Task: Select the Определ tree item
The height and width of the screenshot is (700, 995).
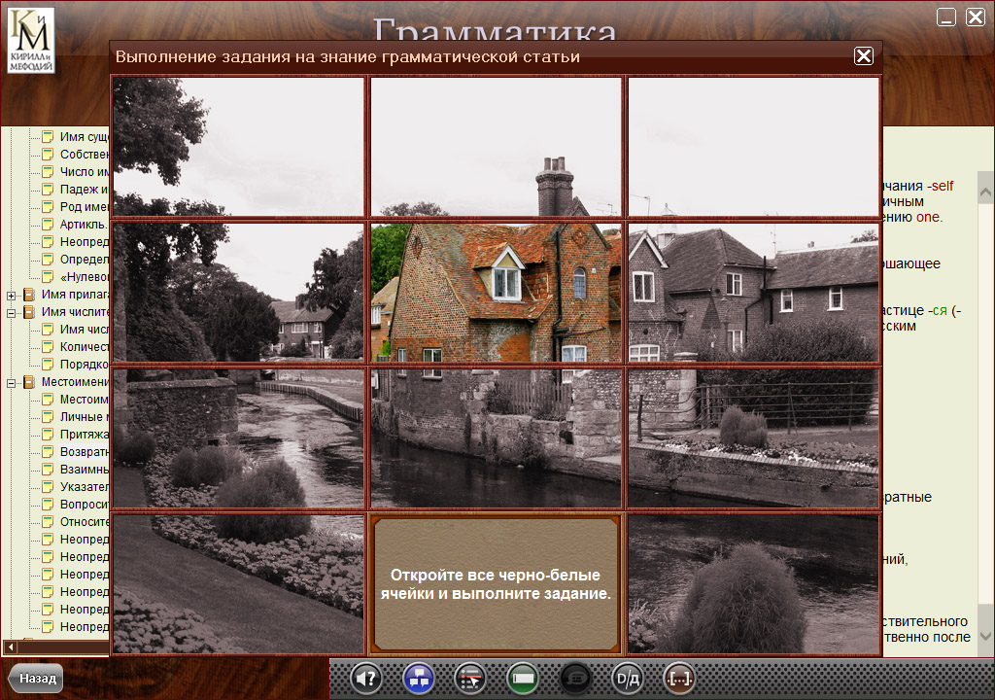Action: point(84,260)
